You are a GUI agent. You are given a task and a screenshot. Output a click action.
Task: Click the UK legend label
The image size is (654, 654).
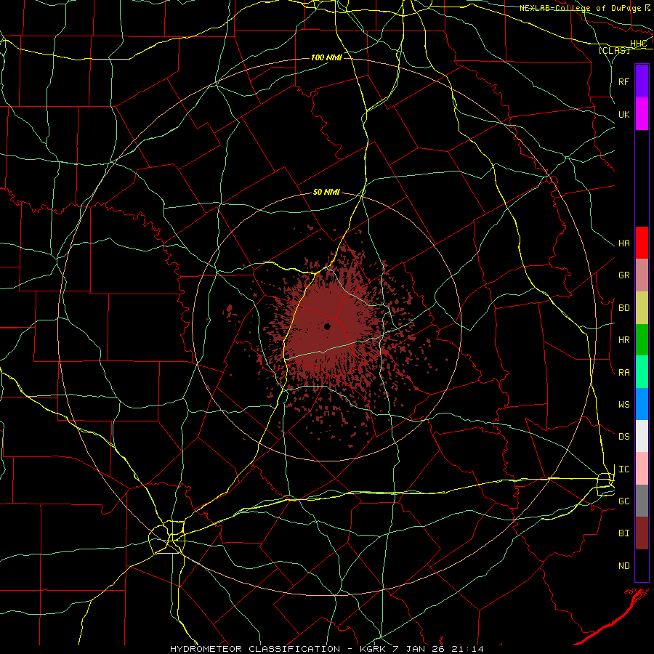623,114
